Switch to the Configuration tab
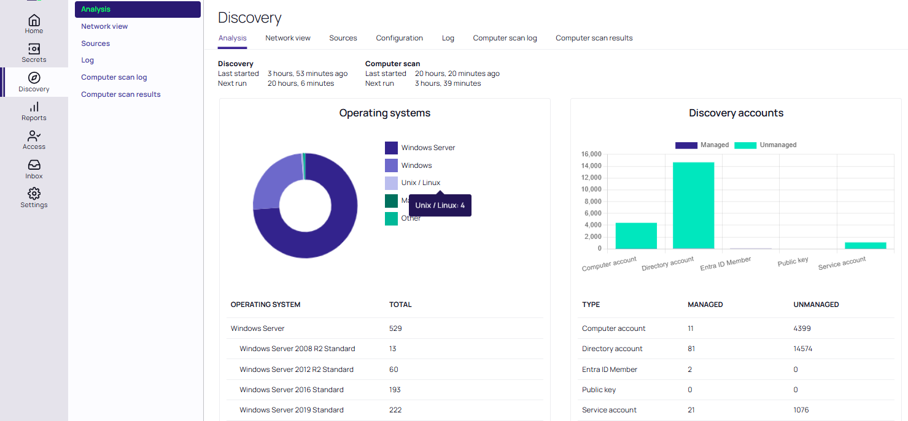The width and height of the screenshot is (908, 421). click(399, 38)
